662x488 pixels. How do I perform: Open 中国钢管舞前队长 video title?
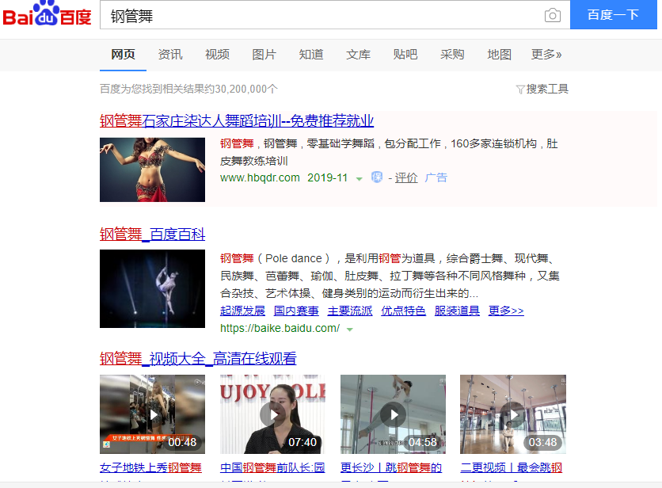click(x=272, y=467)
